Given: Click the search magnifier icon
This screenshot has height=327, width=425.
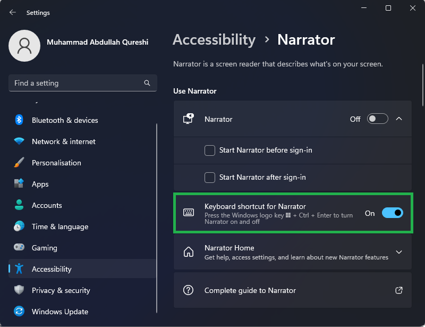Looking at the screenshot, I should click(x=147, y=83).
